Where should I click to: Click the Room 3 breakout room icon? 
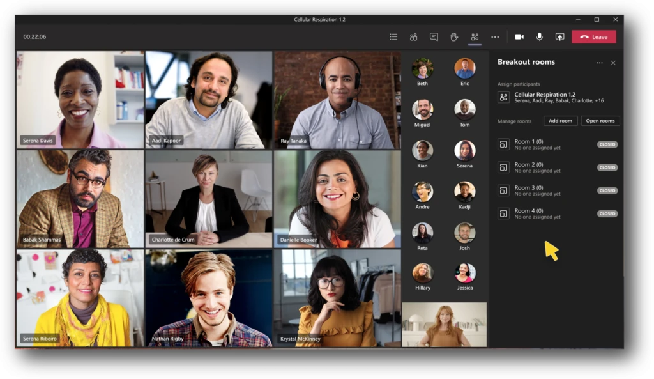503,190
